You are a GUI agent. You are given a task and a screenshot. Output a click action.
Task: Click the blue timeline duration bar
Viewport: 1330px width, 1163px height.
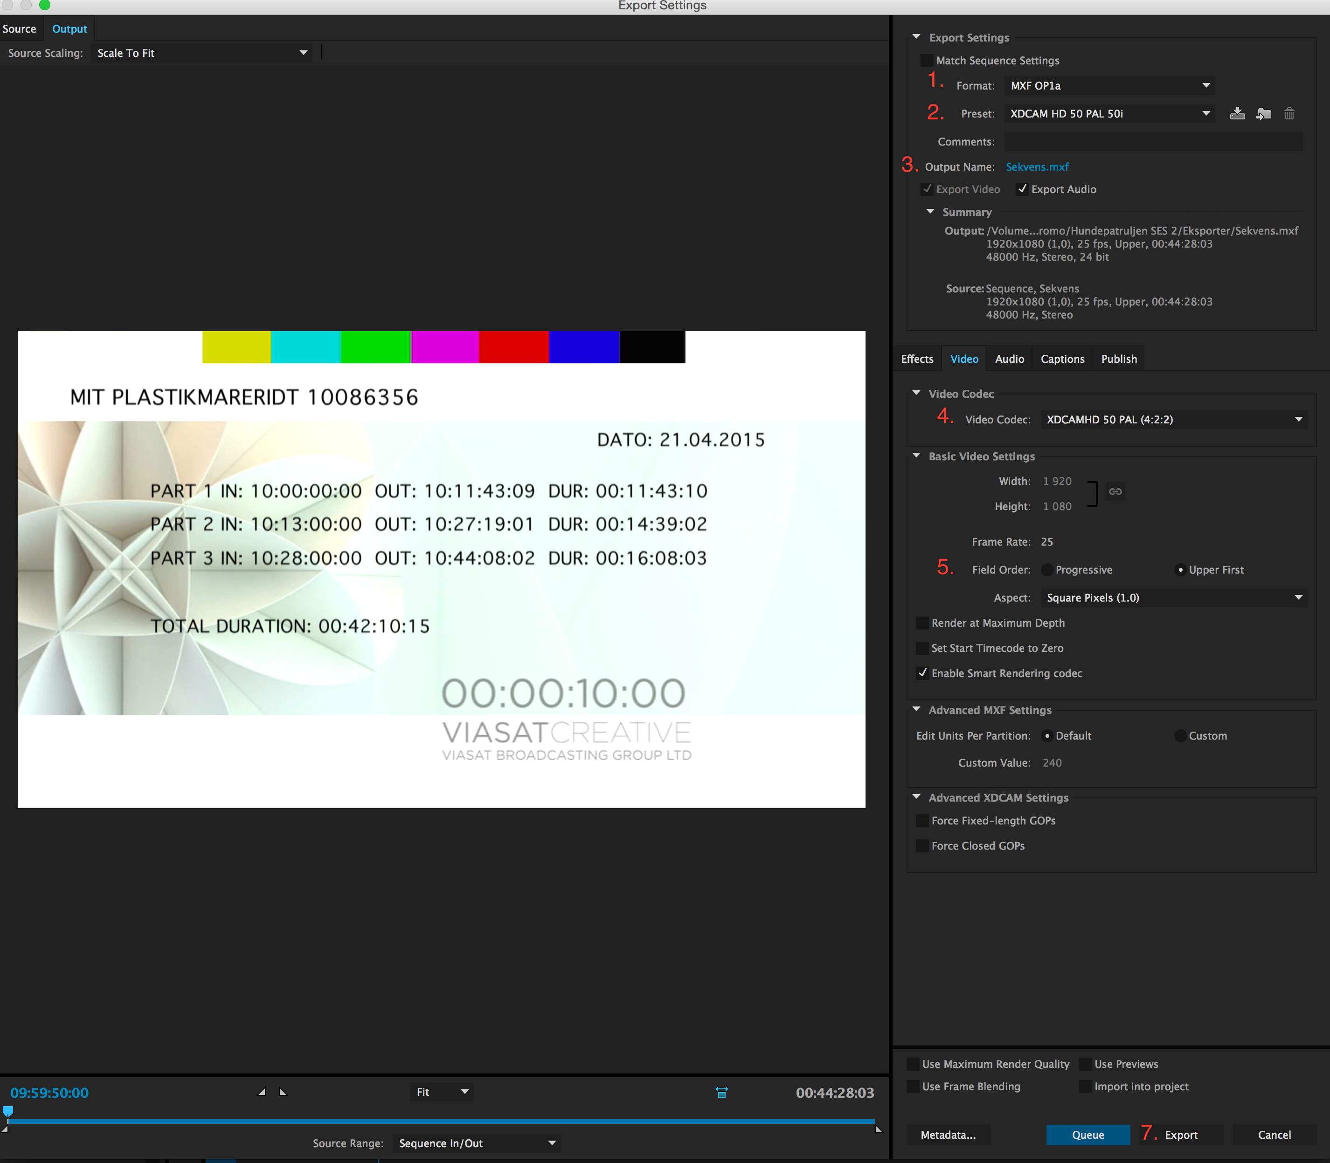(x=441, y=1121)
